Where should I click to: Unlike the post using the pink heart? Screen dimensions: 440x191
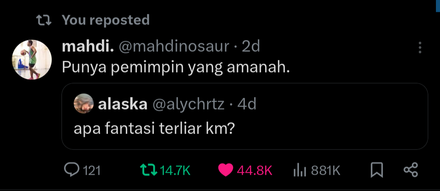226,170
